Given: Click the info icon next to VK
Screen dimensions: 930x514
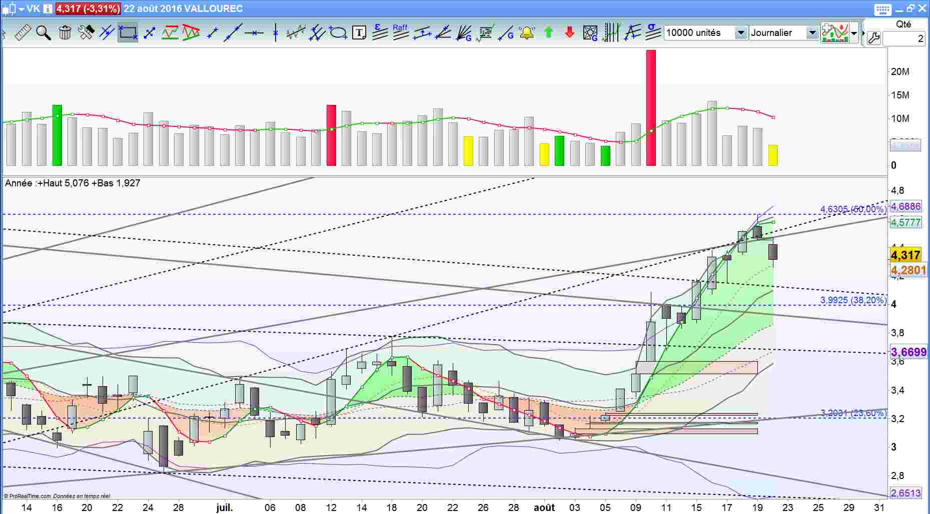Looking at the screenshot, I should click(48, 8).
